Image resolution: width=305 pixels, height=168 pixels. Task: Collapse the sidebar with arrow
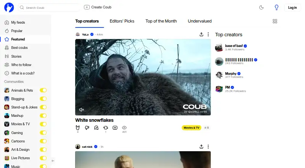point(53,161)
